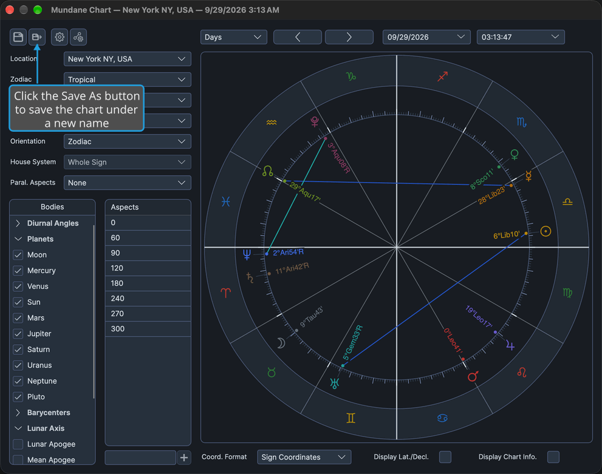Screen dimensions: 602x474
Task: Open the 03:13:47 time dropdown
Action: [521, 37]
